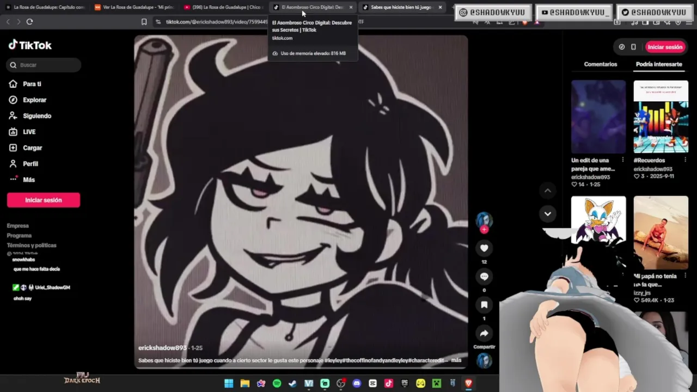This screenshot has width=697, height=392.
Task: Open Steam from the taskbar
Action: 292,383
